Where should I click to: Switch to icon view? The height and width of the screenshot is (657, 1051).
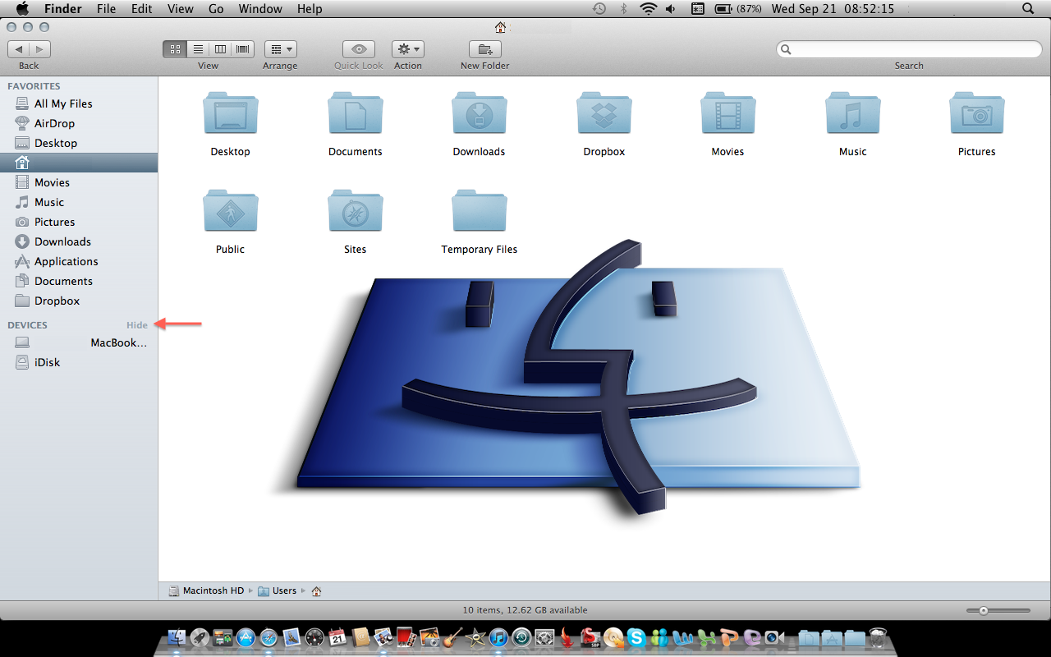click(174, 49)
